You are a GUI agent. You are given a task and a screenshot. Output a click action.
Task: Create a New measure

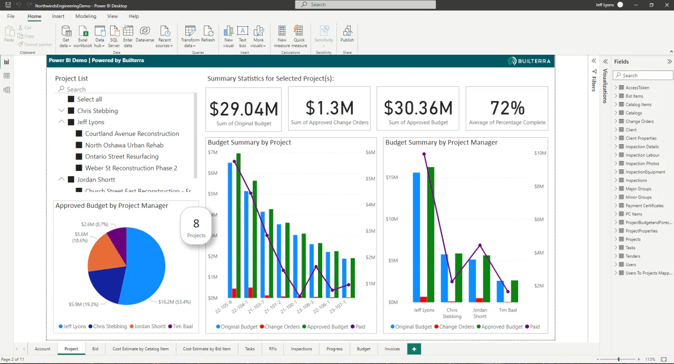(282, 37)
